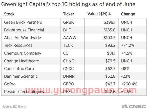Click the Source: SEC filings text

[x=14, y=106]
